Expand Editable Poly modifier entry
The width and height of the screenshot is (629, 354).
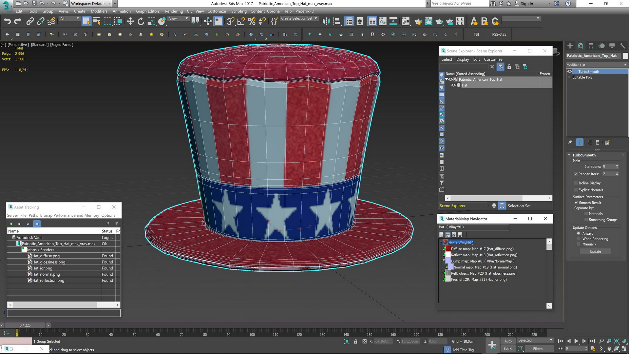pyautogui.click(x=569, y=77)
